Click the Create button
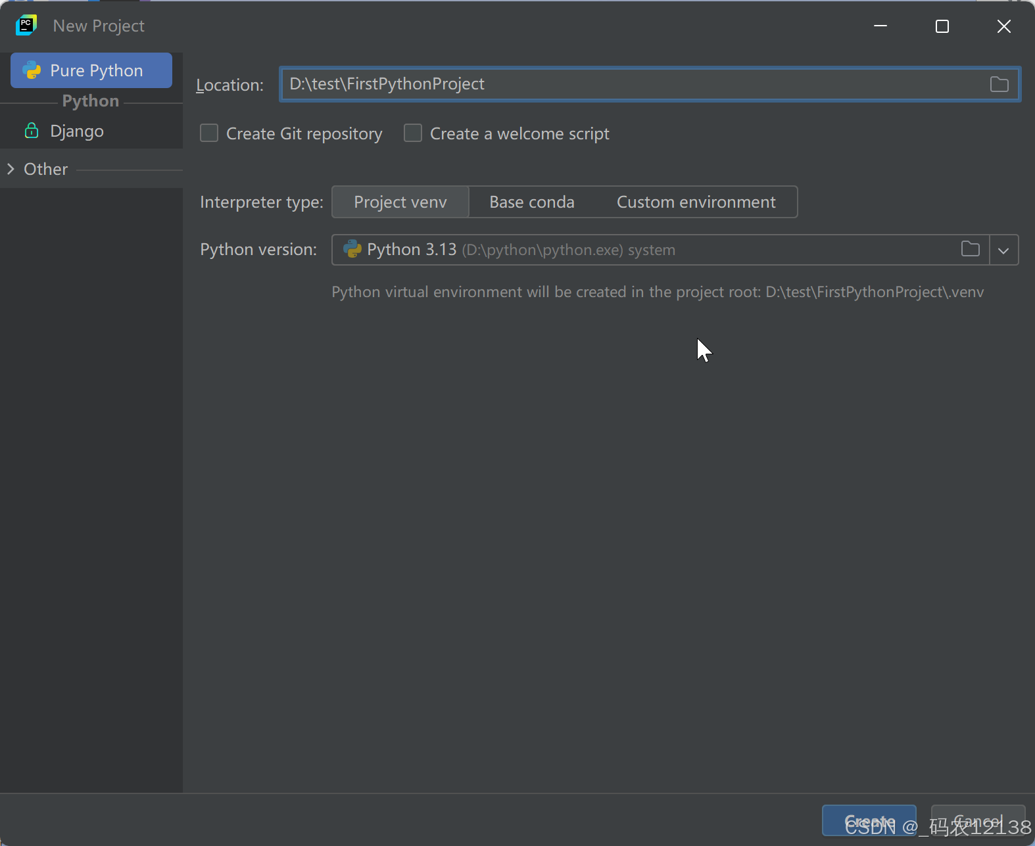The height and width of the screenshot is (846, 1035). click(869, 821)
